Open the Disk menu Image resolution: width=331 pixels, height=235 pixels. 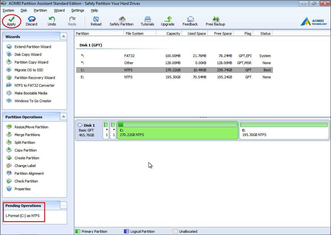click(24, 10)
